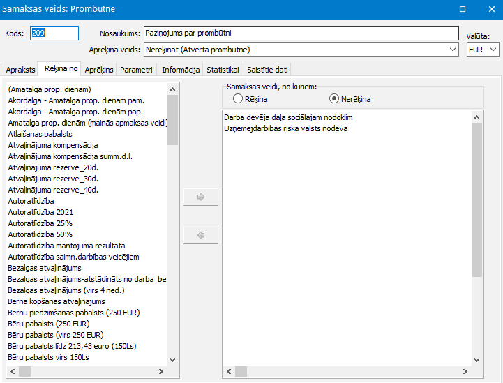Image resolution: width=503 pixels, height=383 pixels.
Task: Select the Nerēķina radio button
Action: [334, 99]
